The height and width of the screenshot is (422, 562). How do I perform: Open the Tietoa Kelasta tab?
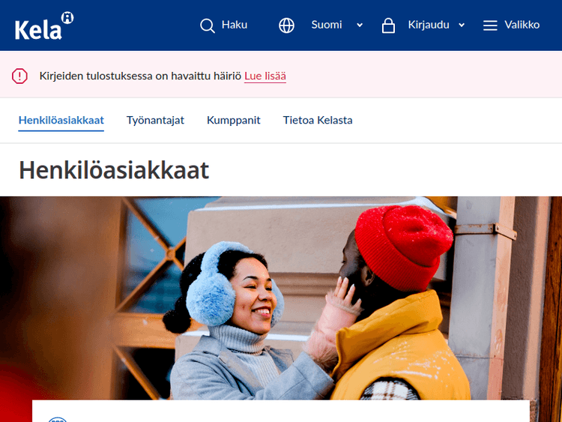(x=318, y=120)
